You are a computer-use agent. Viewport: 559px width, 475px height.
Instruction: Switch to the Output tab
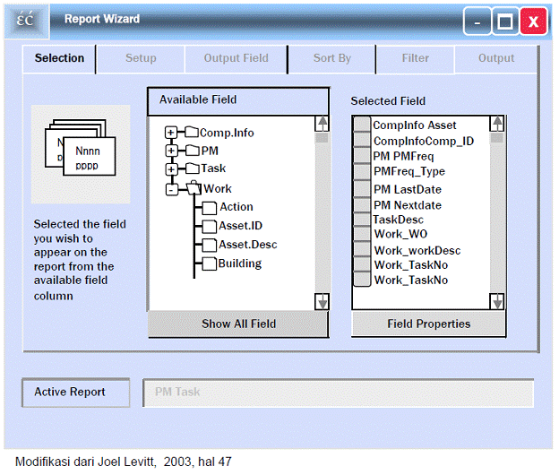click(x=496, y=58)
